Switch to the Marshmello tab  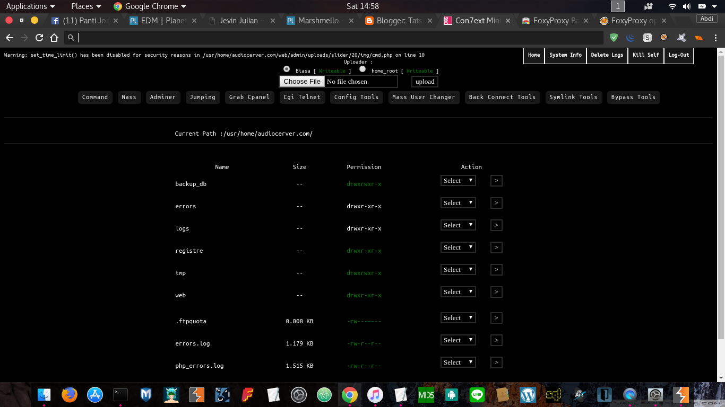(319, 21)
